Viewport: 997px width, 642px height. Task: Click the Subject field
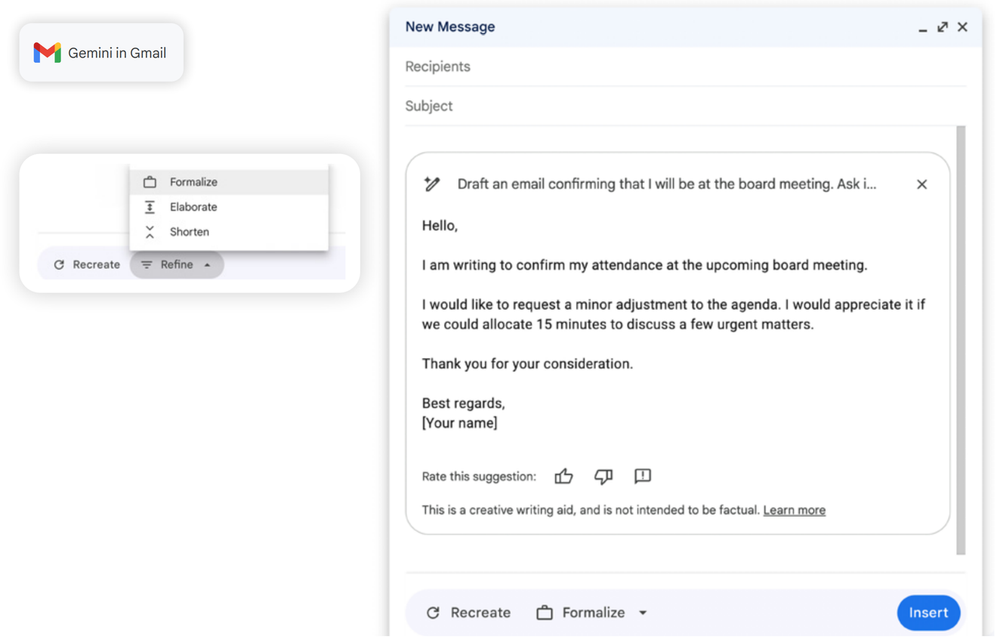coord(685,106)
